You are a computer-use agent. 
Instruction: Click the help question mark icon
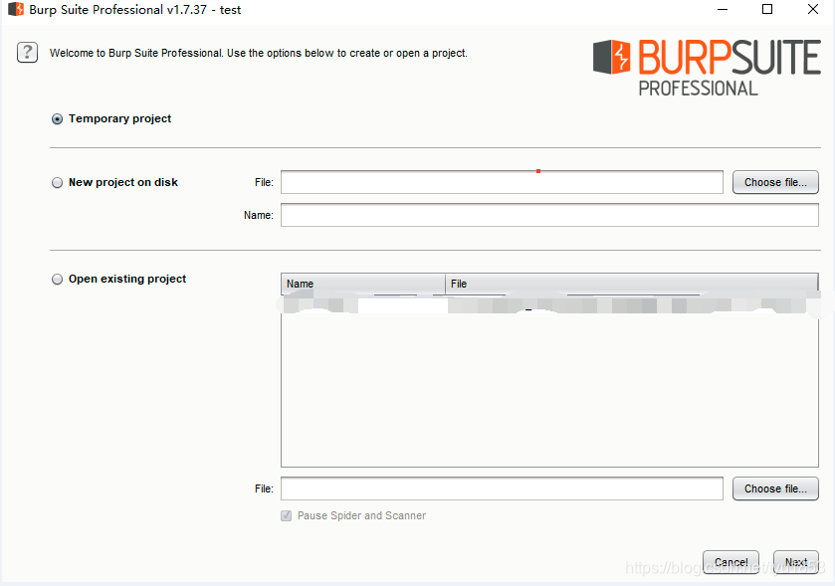click(x=27, y=53)
